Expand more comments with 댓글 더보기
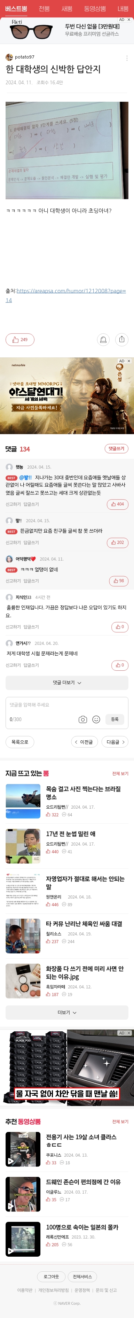Viewport: 134px width, 1318px height. point(67,683)
